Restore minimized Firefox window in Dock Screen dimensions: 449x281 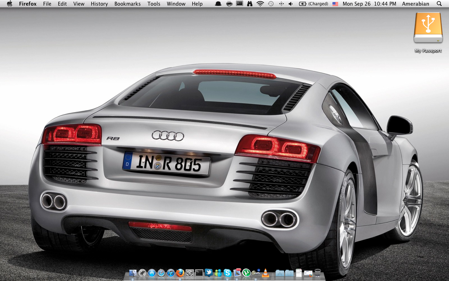pos(308,273)
